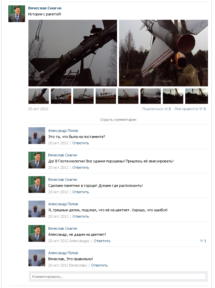
Task: Click the Вячеславу recipient link
Action: point(78,265)
